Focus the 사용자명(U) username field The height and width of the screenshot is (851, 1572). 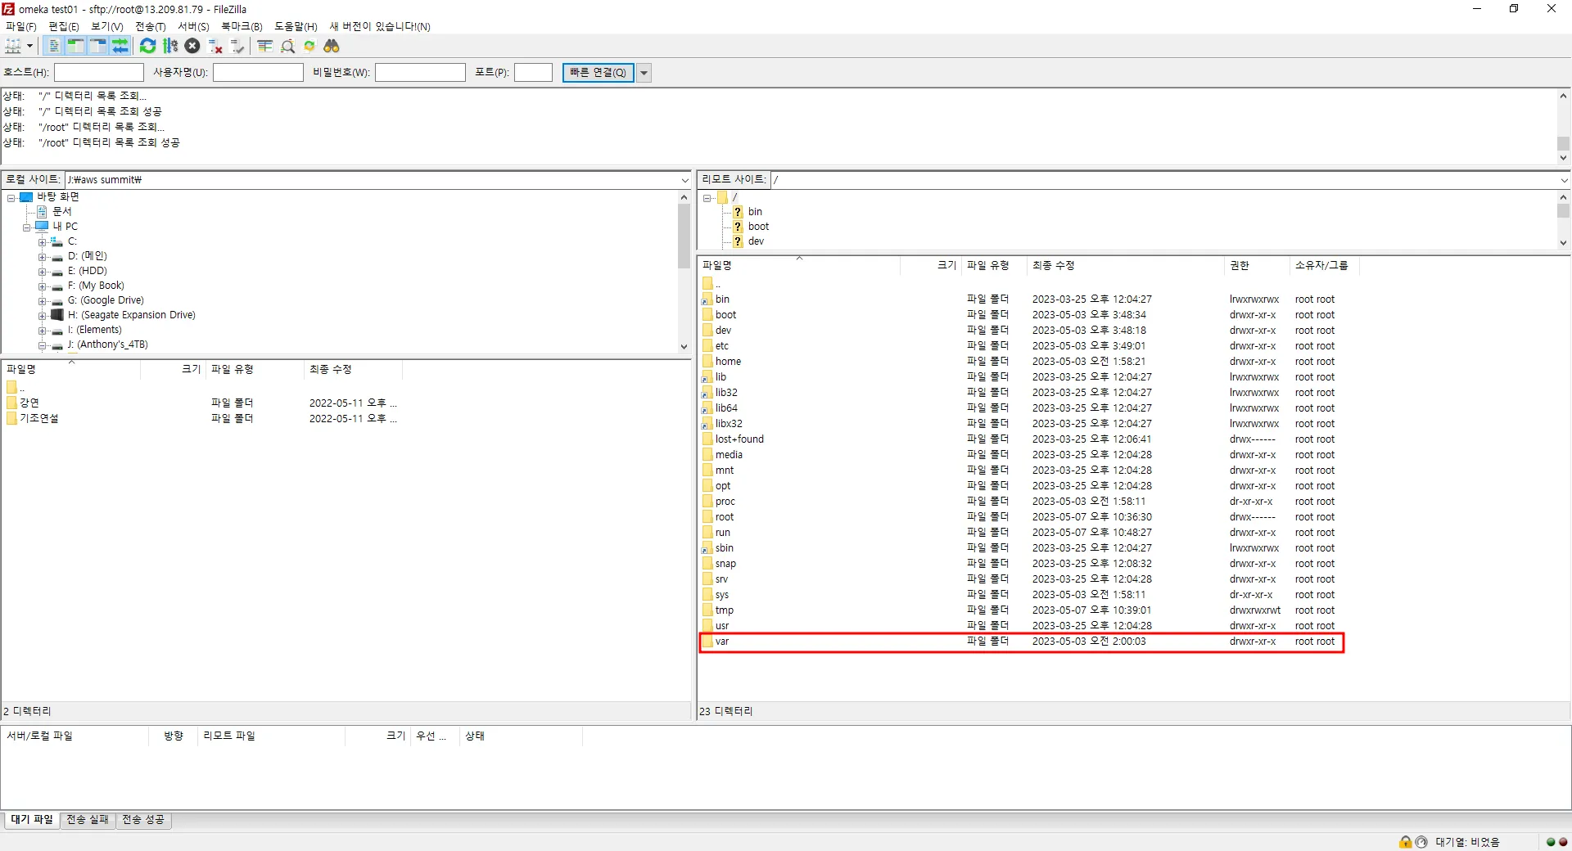click(x=258, y=73)
